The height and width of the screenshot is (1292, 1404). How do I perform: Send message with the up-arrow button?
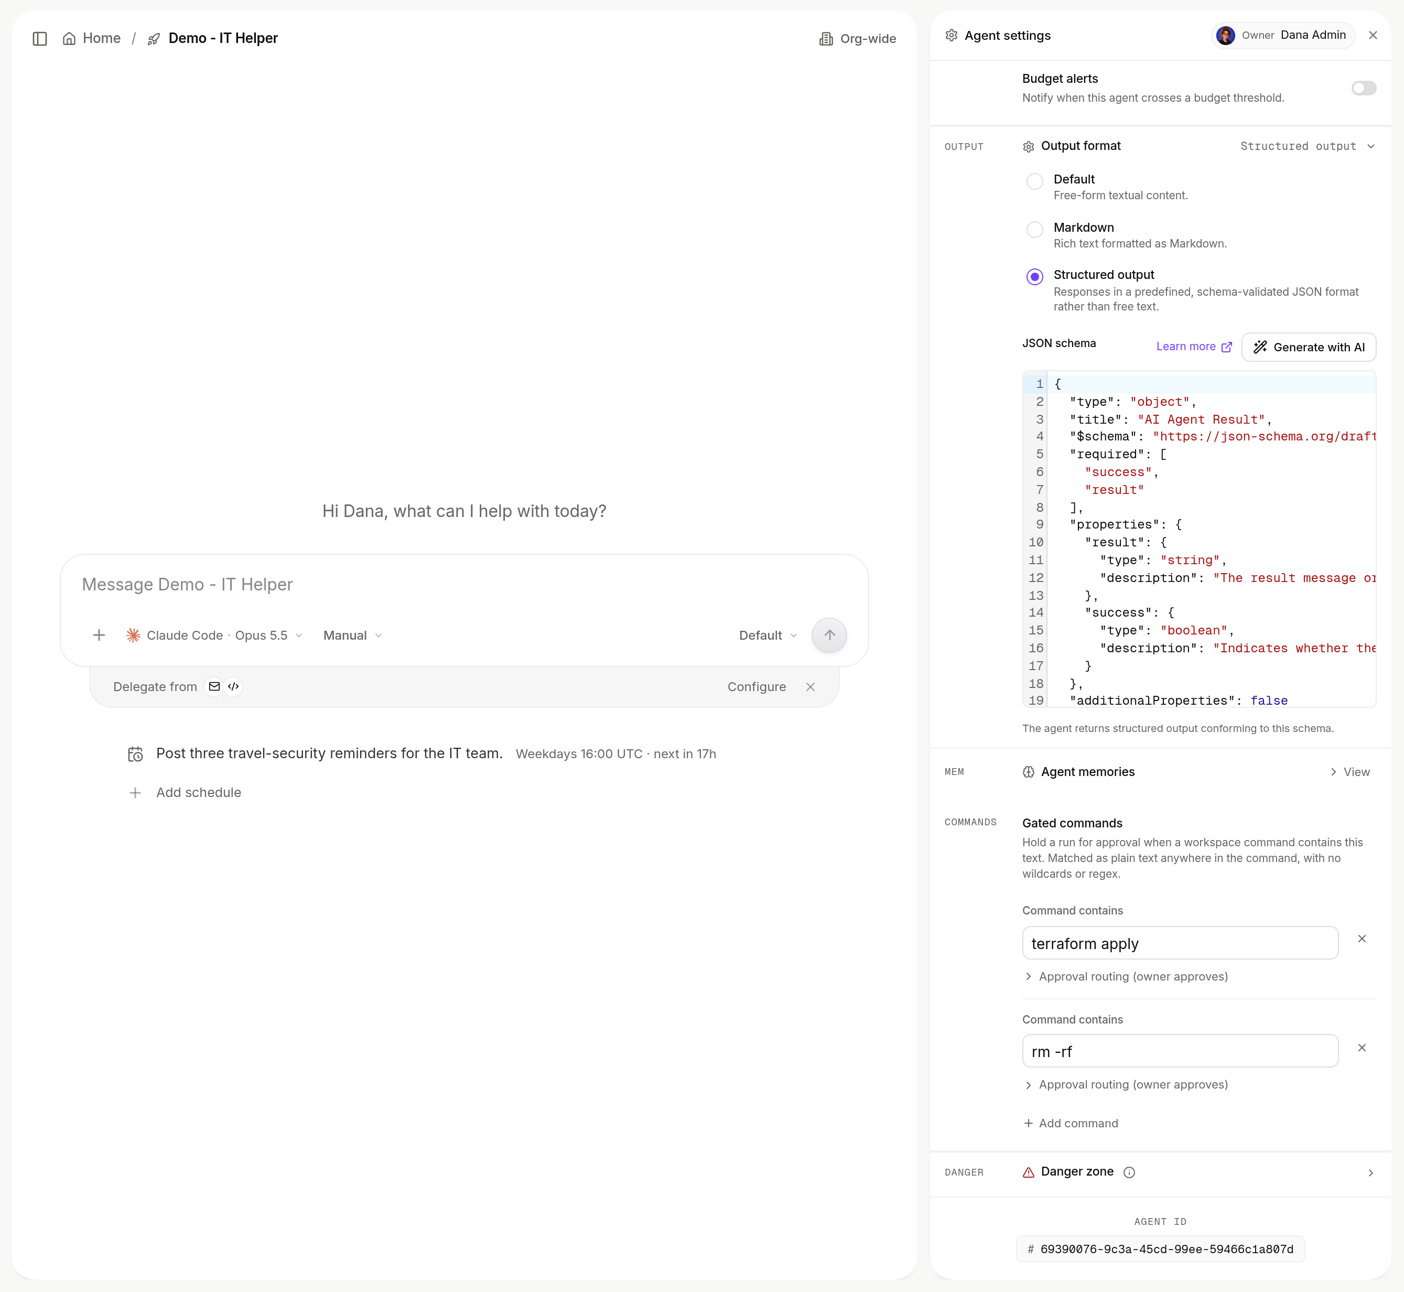829,635
